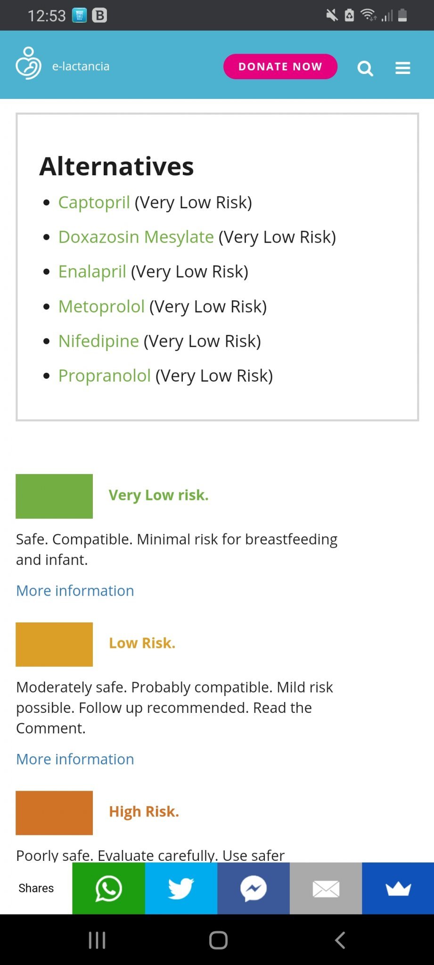Open More information under Low Risk

pos(75,759)
